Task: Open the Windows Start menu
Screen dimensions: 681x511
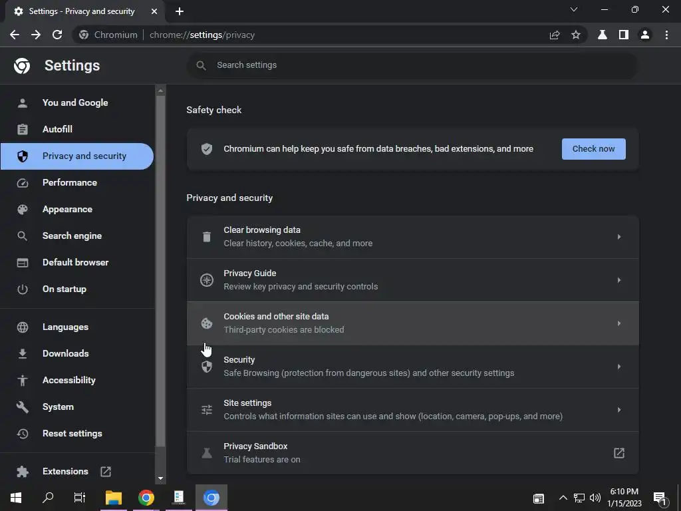Action: [x=16, y=498]
